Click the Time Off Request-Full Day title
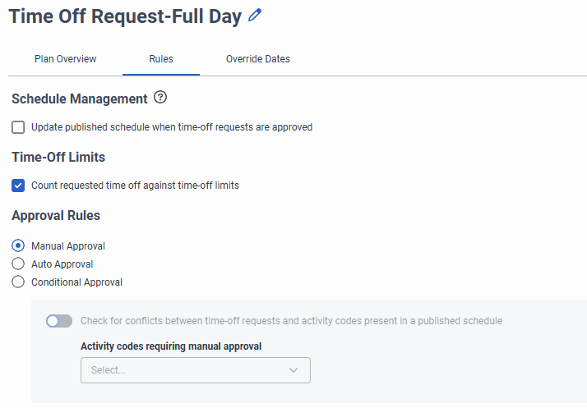 [x=125, y=16]
